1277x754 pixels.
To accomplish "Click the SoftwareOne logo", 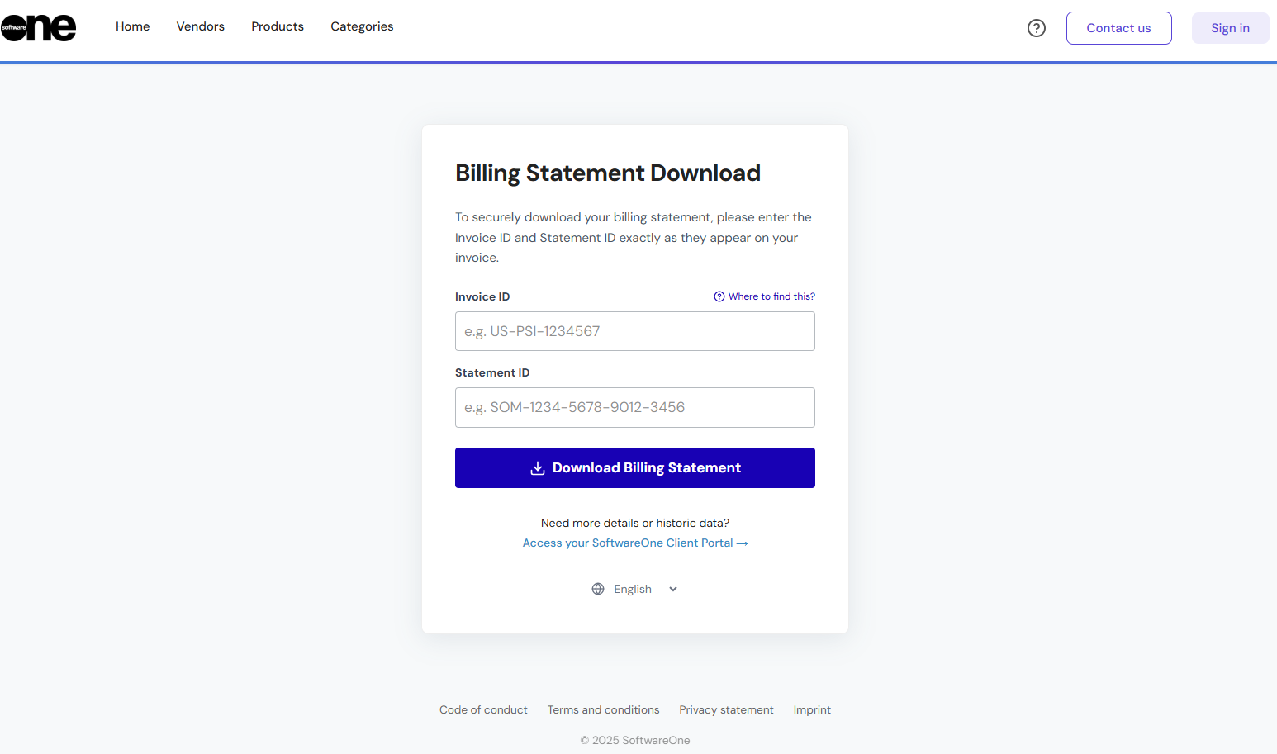I will tap(38, 27).
